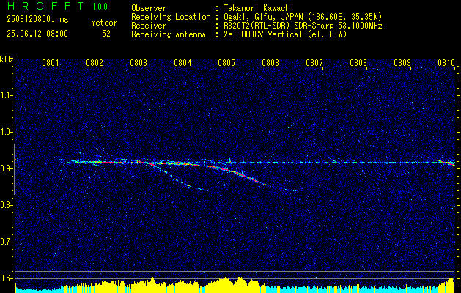Click time marker 0809
The width and height of the screenshot is (461, 293).
402,62
